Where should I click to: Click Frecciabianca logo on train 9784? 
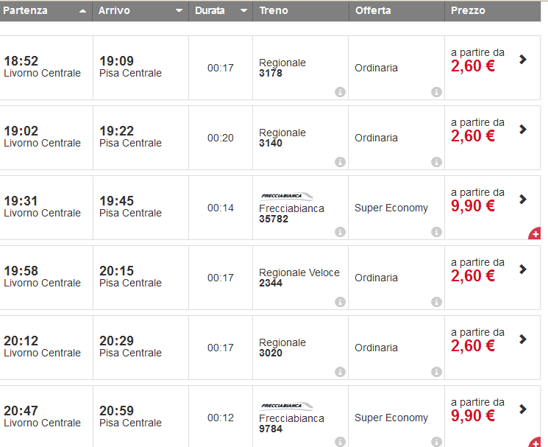point(287,406)
